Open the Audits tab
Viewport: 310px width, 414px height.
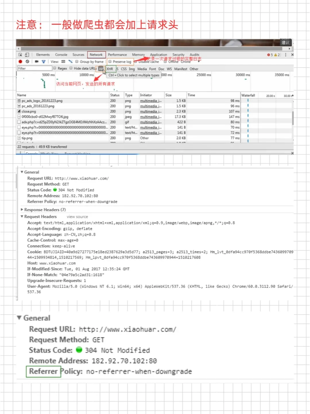[x=194, y=55]
